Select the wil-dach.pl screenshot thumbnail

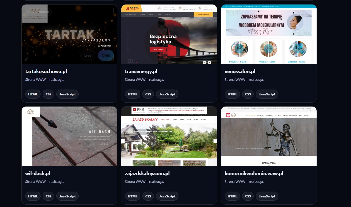pos(69,136)
